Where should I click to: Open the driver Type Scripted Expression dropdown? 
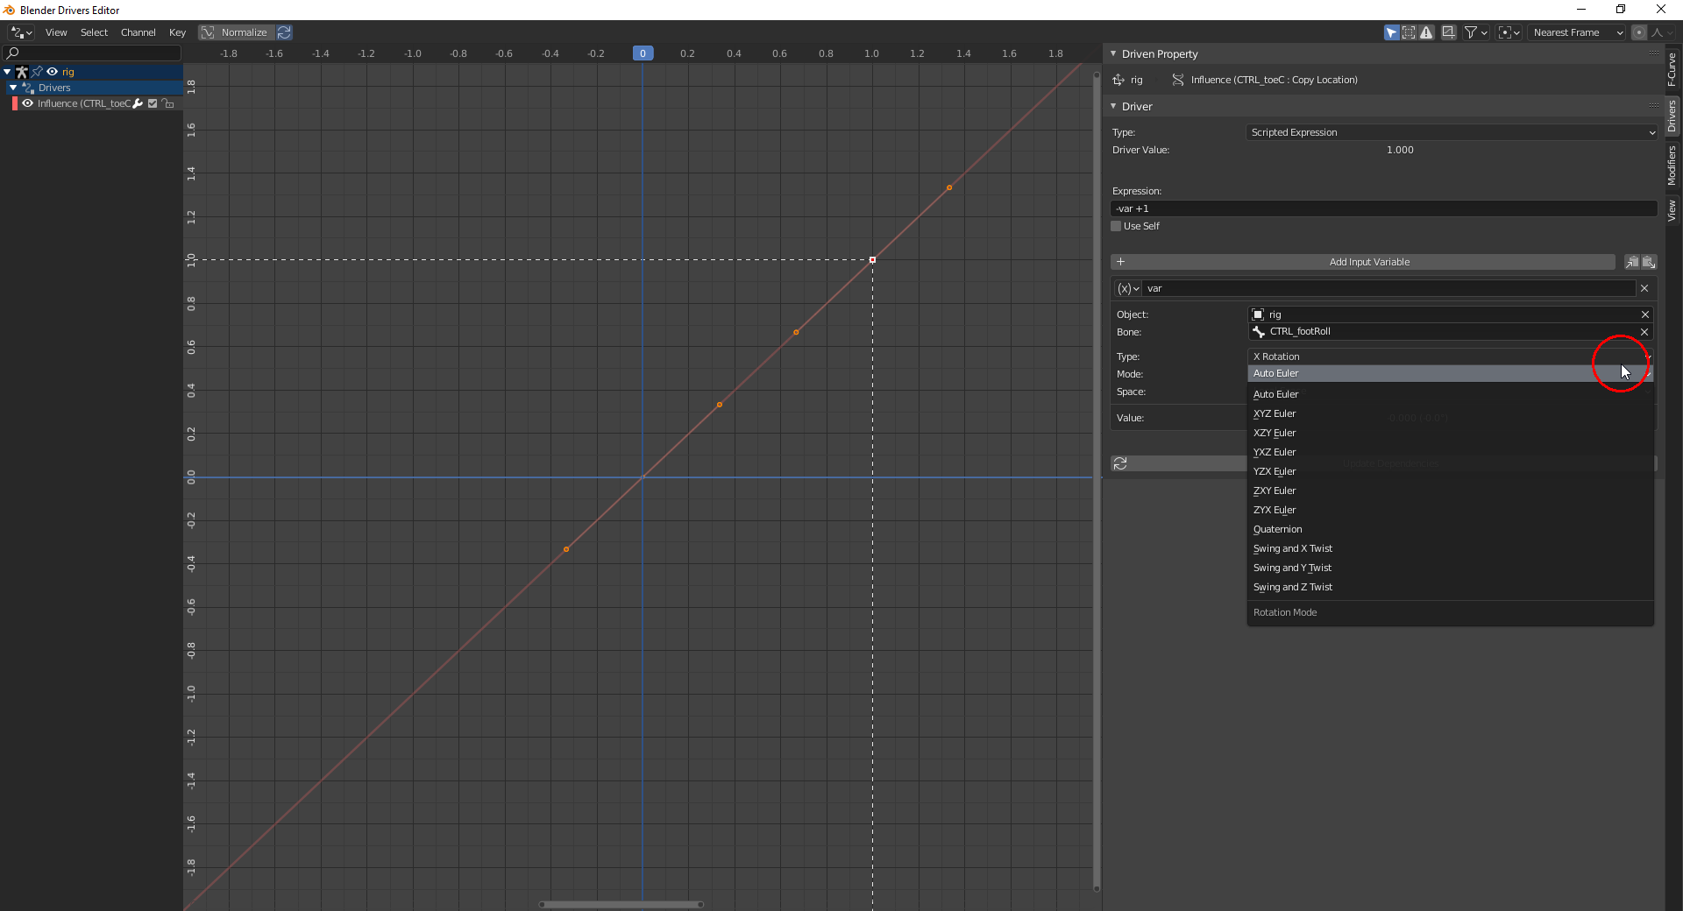(1452, 132)
